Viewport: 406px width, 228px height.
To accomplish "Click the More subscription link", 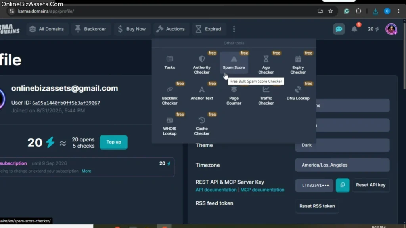I will click(x=86, y=171).
